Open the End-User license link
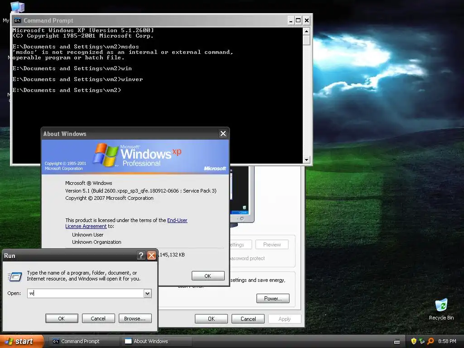 click(177, 220)
